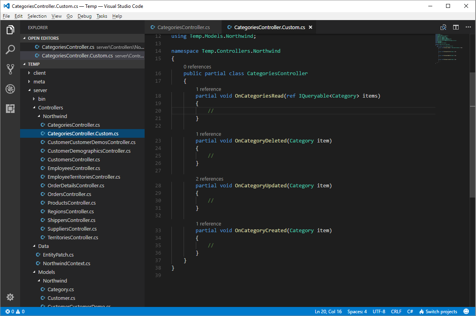Click the flame icon next to Switch projects
Viewport: 476px width, 316px height.
(x=421, y=311)
